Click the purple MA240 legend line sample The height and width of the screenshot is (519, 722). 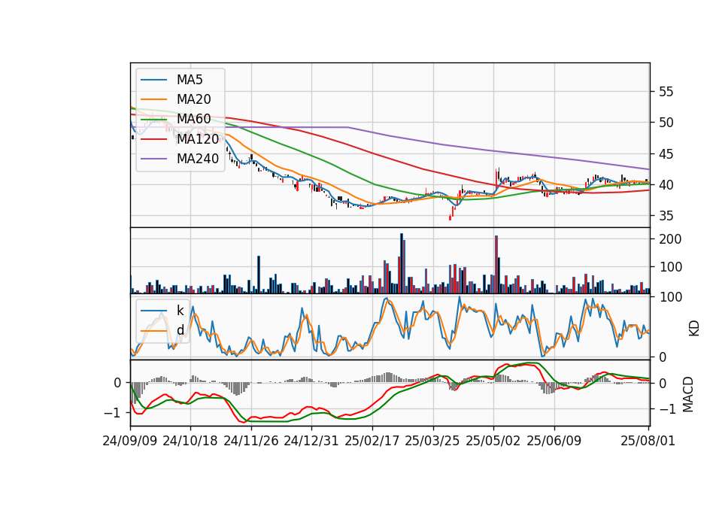point(153,159)
